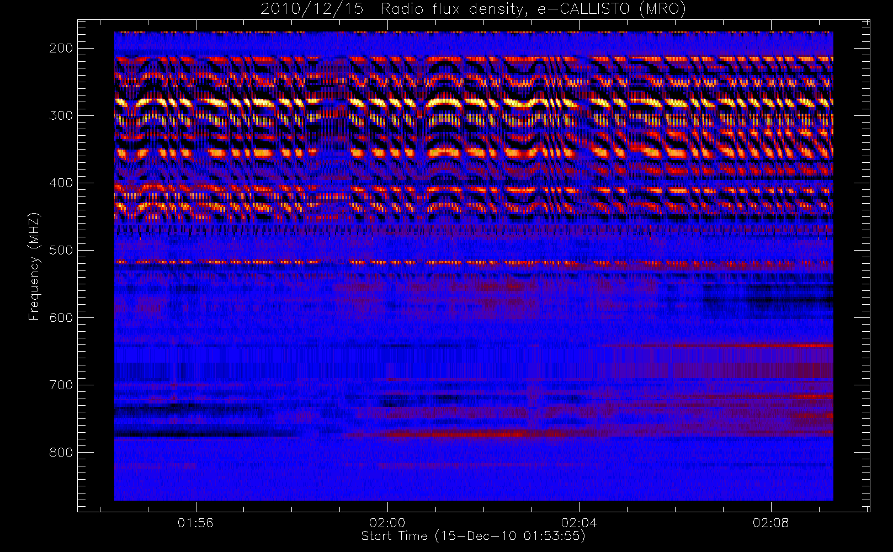
Task: Click the 600 frequency tick label
Action: click(x=61, y=317)
